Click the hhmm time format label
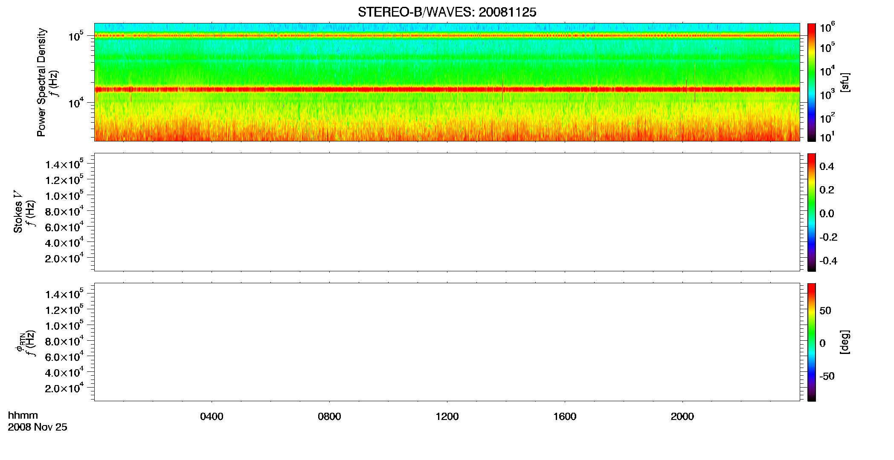The width and height of the screenshot is (894, 460). click(23, 416)
